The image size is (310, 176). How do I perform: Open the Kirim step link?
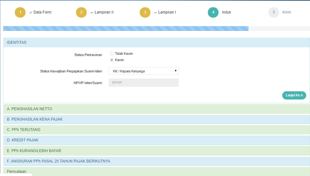click(287, 12)
